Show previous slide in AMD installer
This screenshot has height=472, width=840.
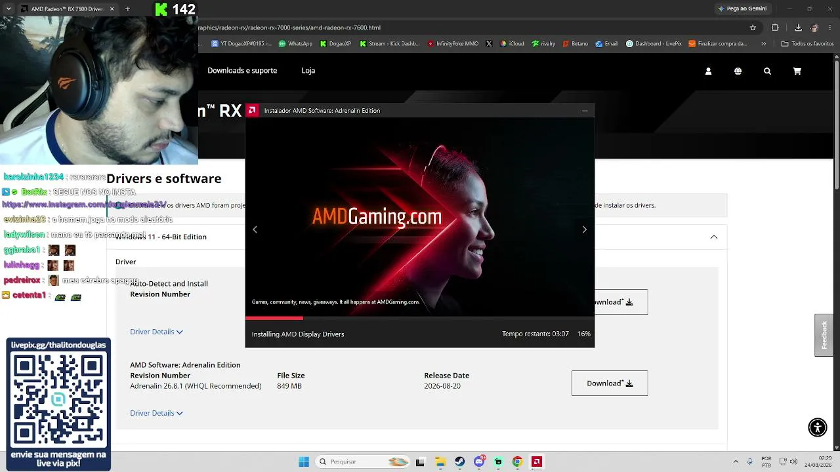[255, 229]
